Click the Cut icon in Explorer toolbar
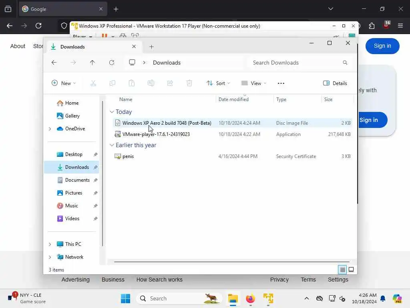410x308 pixels. tap(93, 83)
